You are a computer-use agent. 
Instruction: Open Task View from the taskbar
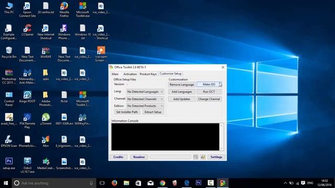102,183
